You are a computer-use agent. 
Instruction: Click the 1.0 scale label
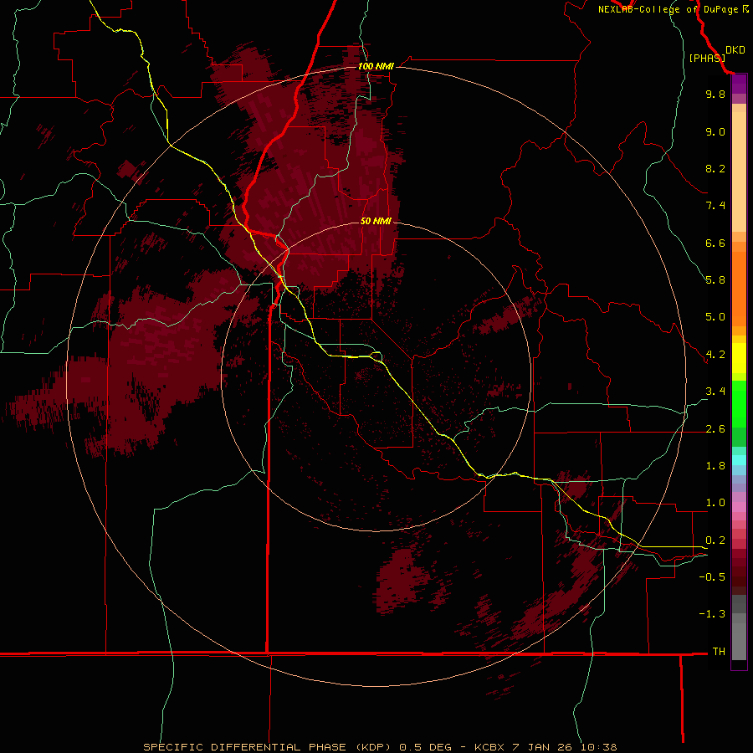[715, 503]
